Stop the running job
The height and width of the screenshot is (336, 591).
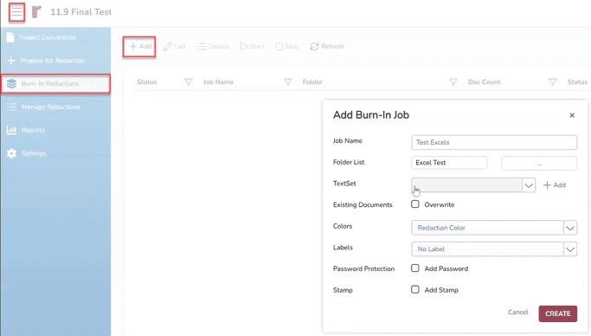286,47
